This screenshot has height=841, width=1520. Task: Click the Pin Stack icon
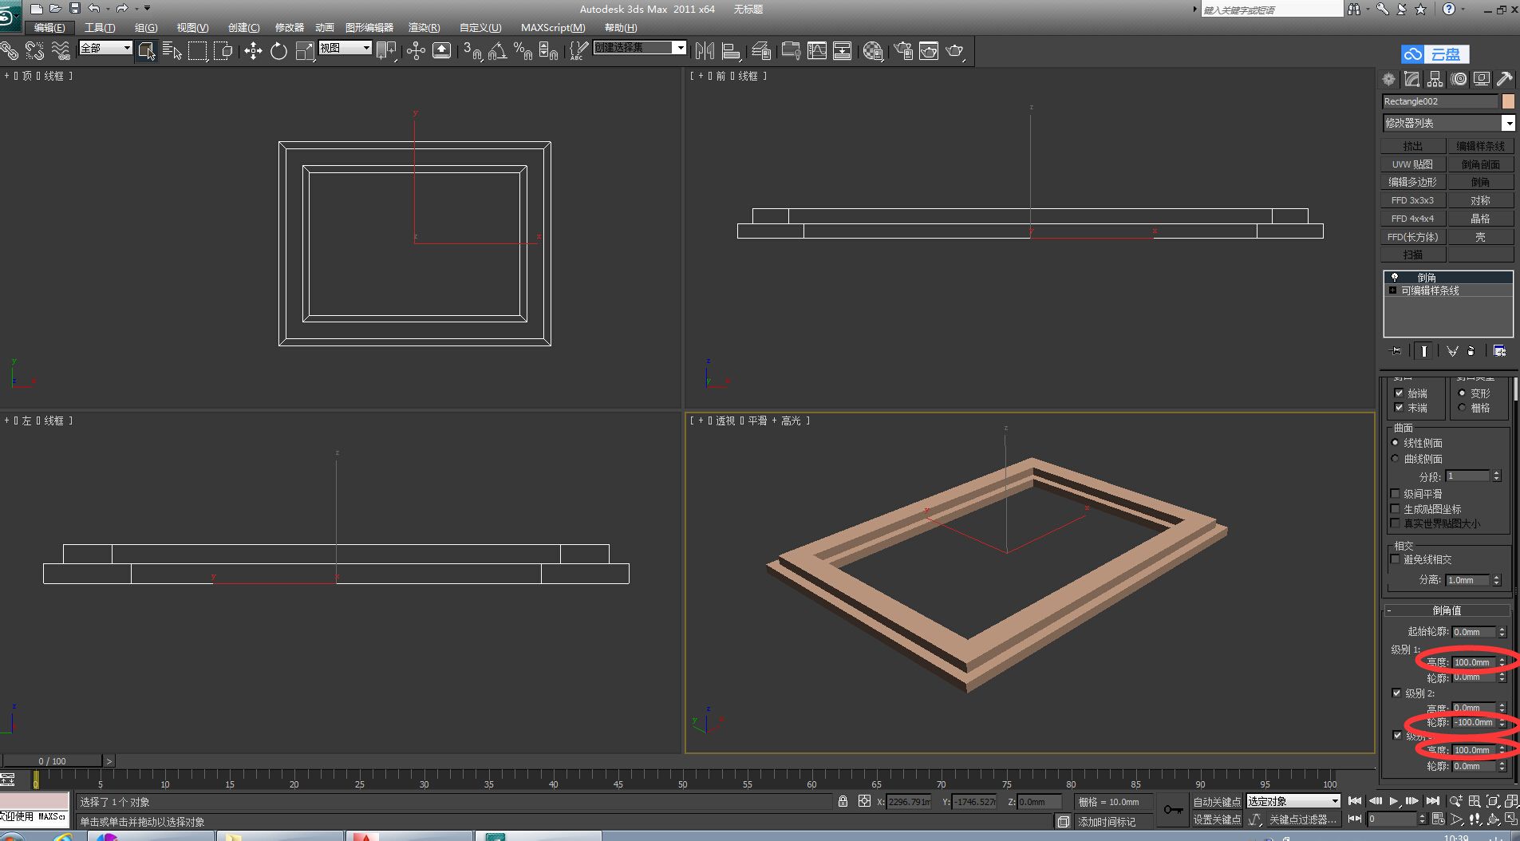pyautogui.click(x=1395, y=351)
